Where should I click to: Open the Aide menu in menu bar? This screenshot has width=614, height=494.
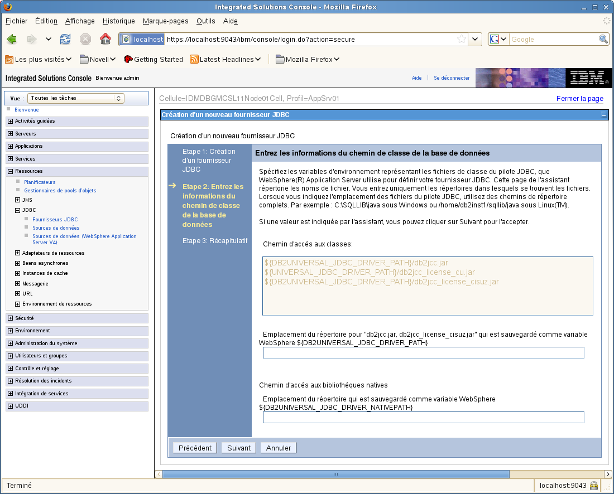click(230, 21)
